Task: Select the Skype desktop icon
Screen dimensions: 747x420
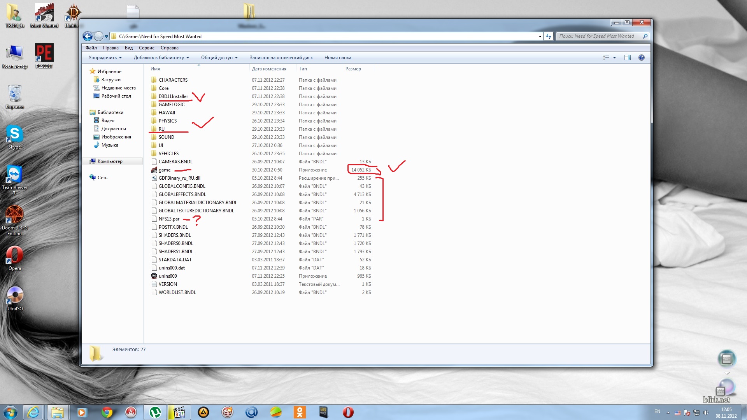Action: [x=14, y=137]
